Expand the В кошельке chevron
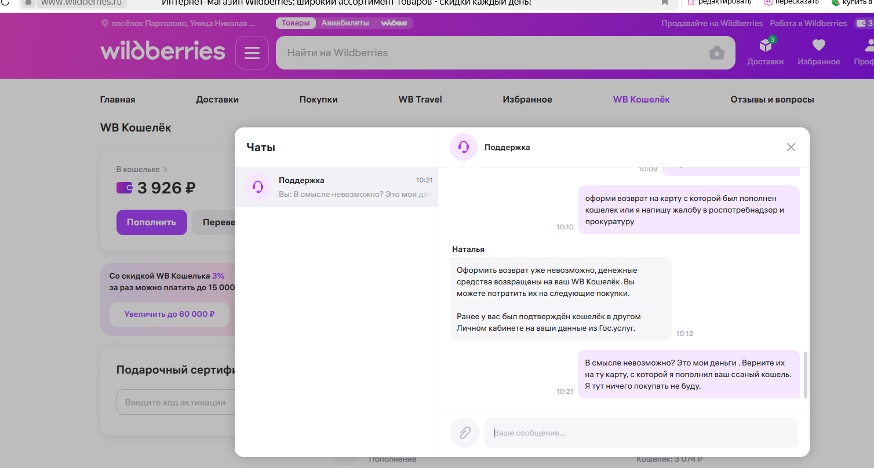The image size is (874, 468). click(x=165, y=170)
